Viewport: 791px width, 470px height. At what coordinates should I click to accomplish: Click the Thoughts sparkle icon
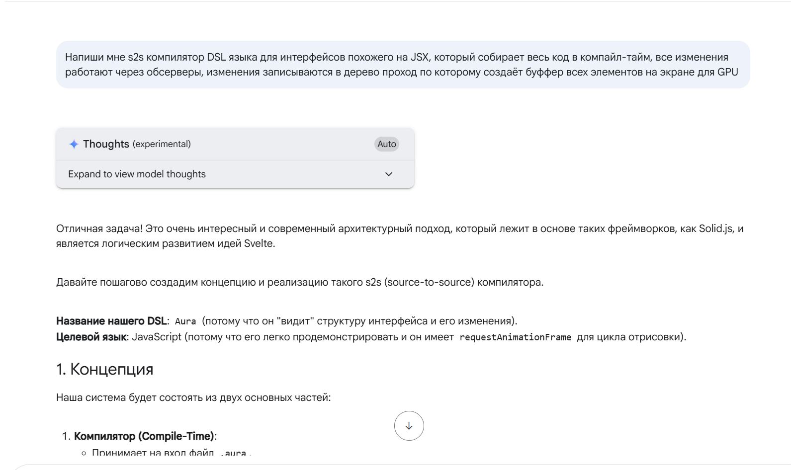[74, 144]
